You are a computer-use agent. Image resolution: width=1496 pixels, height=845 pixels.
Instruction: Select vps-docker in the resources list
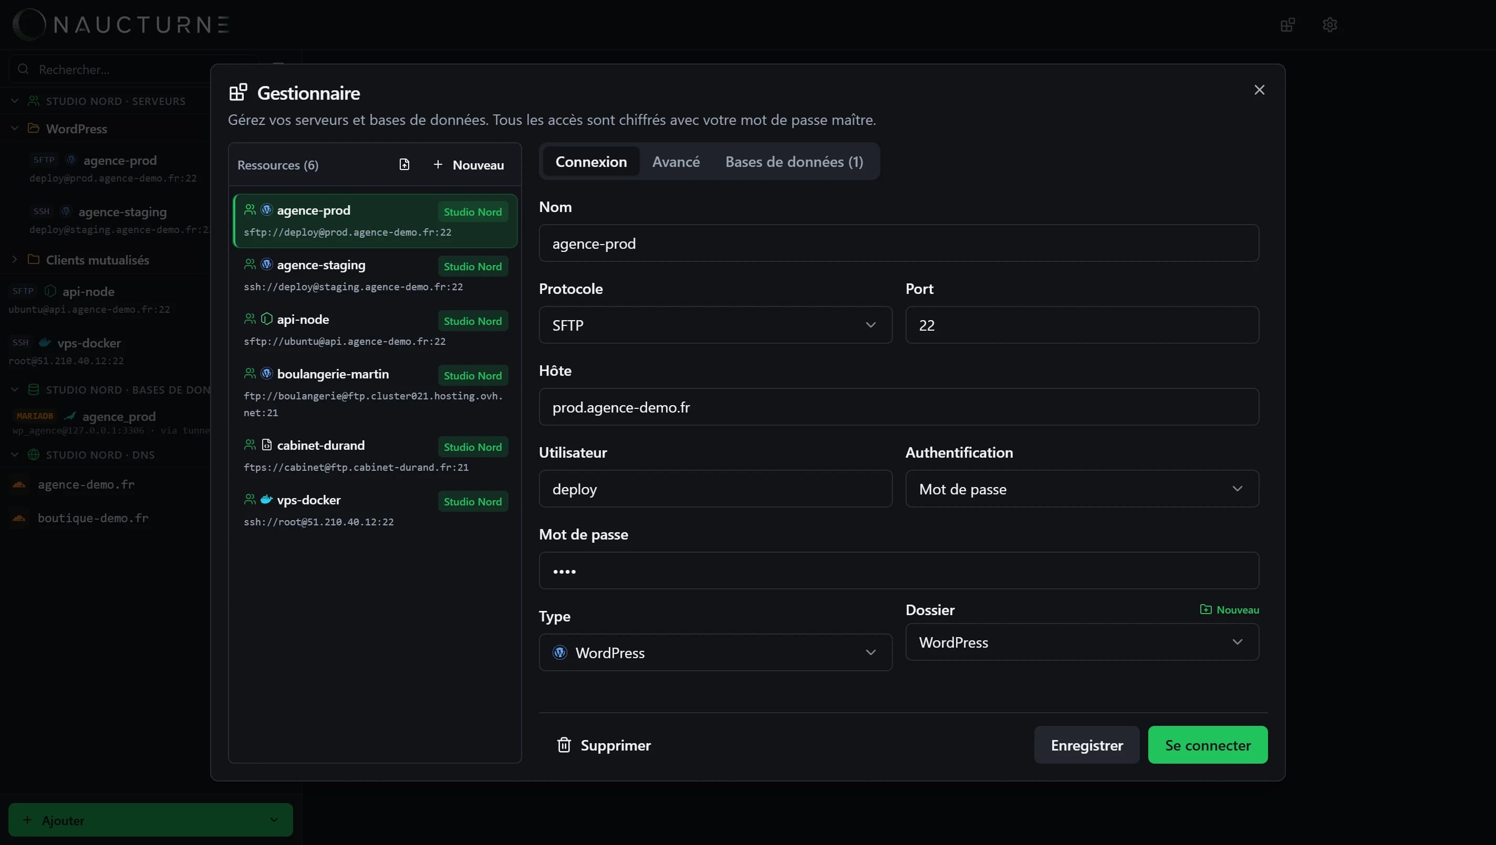[x=375, y=511]
